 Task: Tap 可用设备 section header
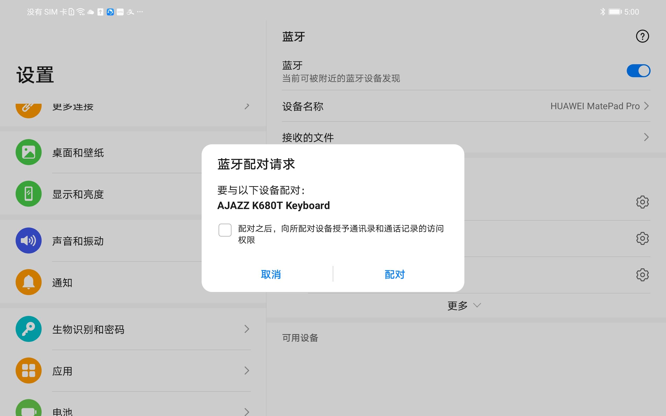click(300, 337)
